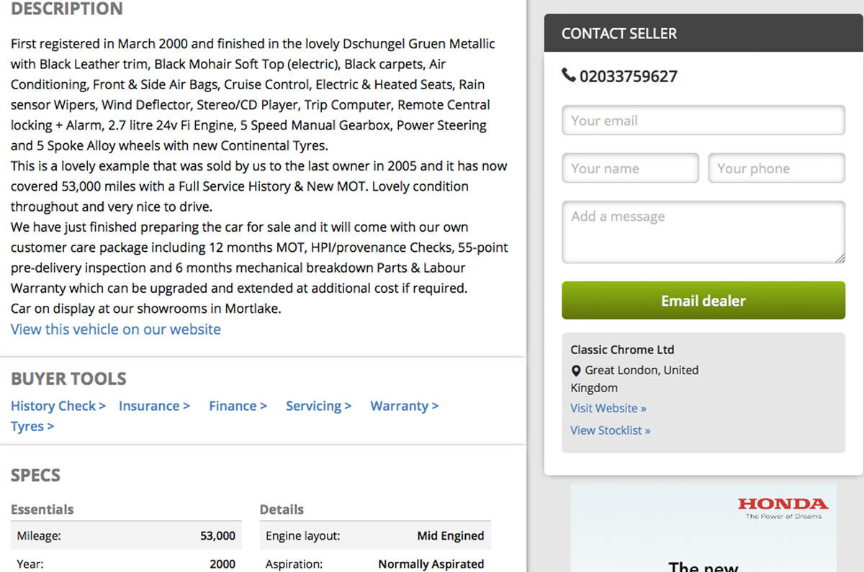Focus the Your name input box
The height and width of the screenshot is (572, 864).
click(630, 168)
